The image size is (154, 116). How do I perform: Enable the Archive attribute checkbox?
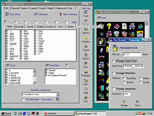pos(124,82)
